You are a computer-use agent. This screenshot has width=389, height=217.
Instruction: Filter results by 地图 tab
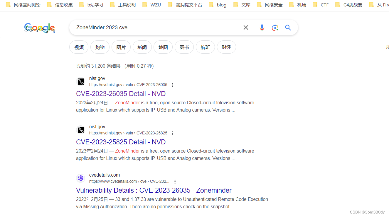[x=163, y=47]
